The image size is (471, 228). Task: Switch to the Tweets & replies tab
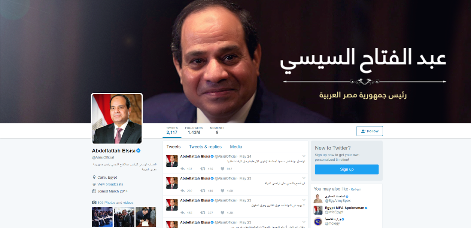coord(205,147)
